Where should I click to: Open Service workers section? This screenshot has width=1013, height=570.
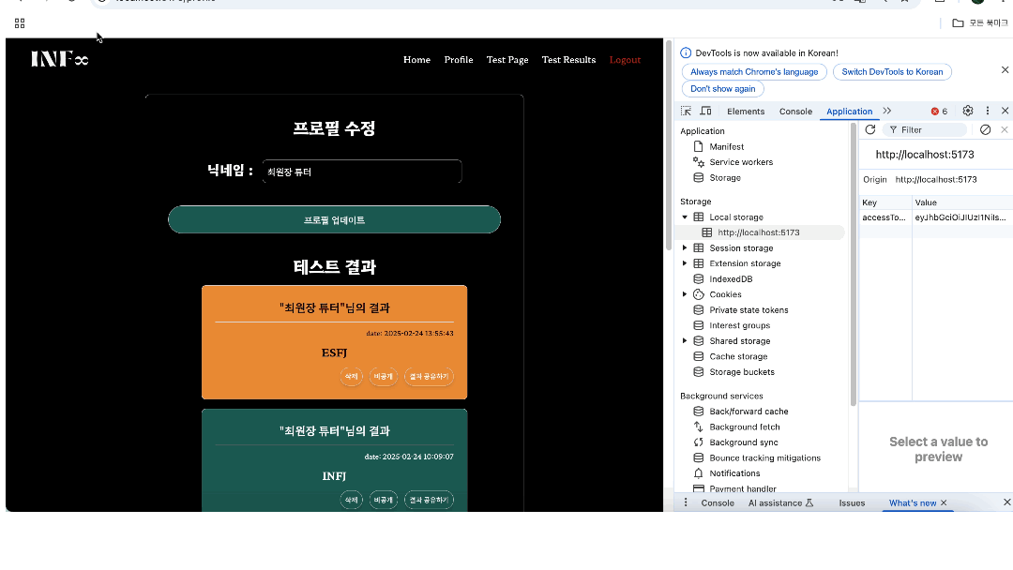pyautogui.click(x=740, y=162)
